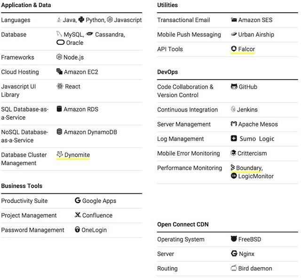The width and height of the screenshot is (301, 278).
Task: Click the GitHub octocat icon
Action: (234, 87)
